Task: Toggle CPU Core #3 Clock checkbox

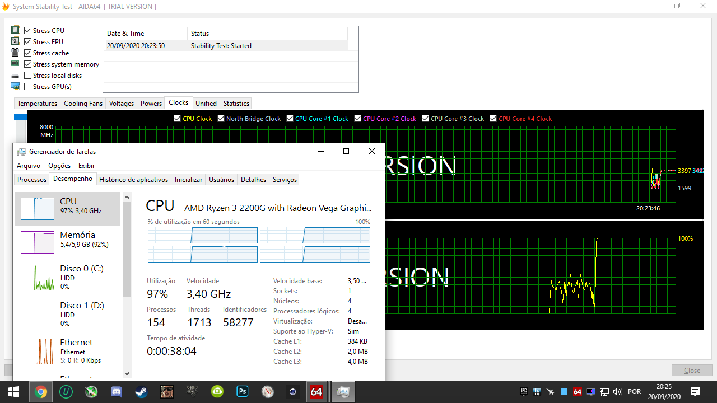Action: tap(426, 119)
